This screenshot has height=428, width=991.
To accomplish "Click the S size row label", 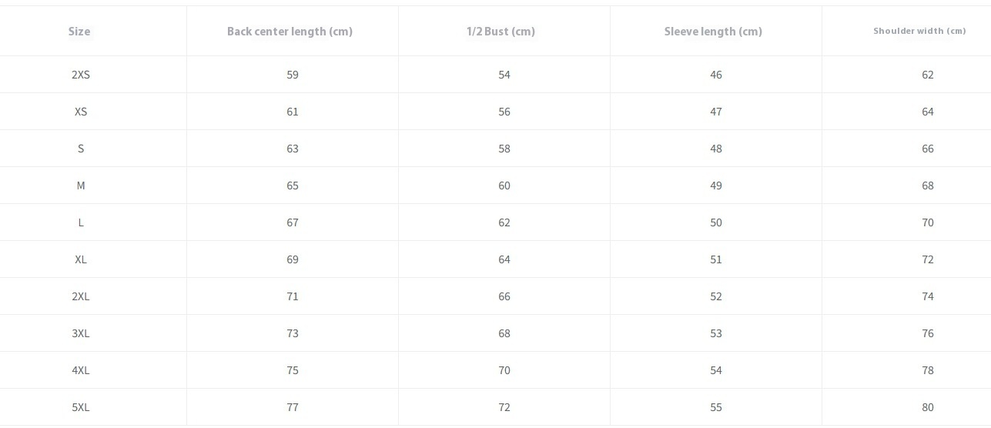I will [81, 149].
